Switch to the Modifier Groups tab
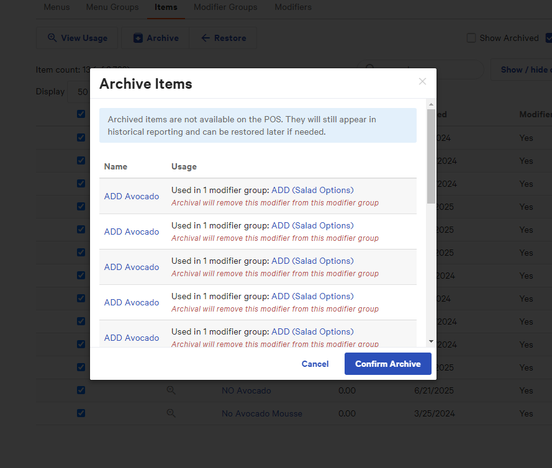552x468 pixels. [x=225, y=7]
